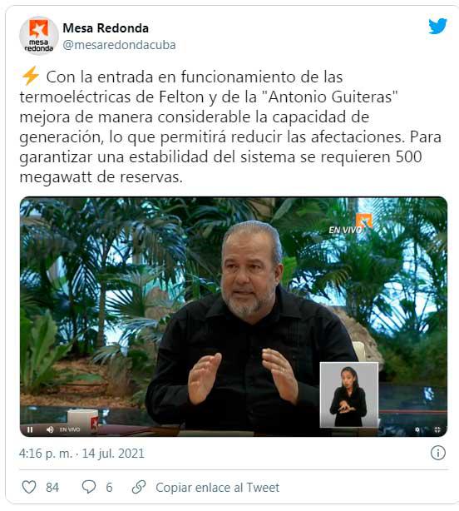Click the Mesa Redonda display name
The height and width of the screenshot is (511, 459).
point(106,28)
